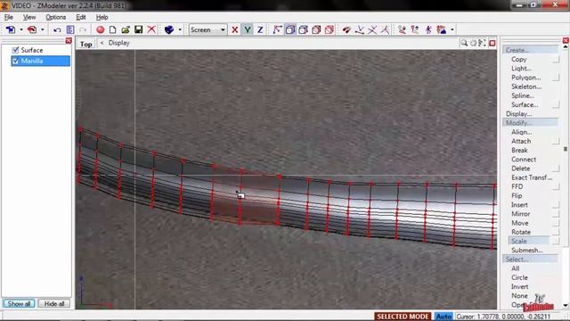Open the Help menu
Viewport: 570px width, 321px height.
102,17
